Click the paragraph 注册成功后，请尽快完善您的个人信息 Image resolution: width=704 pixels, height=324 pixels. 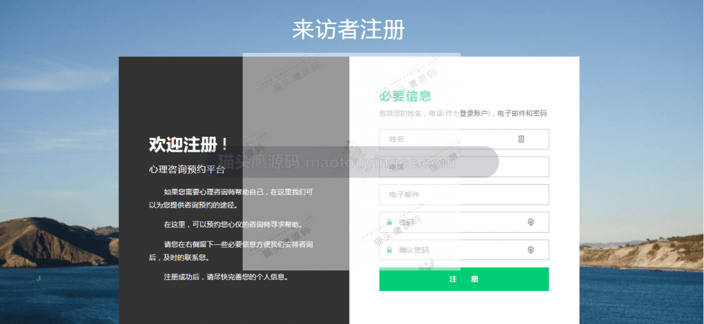click(x=225, y=277)
